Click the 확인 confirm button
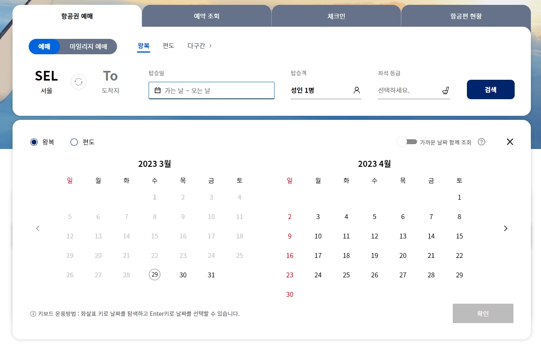 tap(483, 313)
